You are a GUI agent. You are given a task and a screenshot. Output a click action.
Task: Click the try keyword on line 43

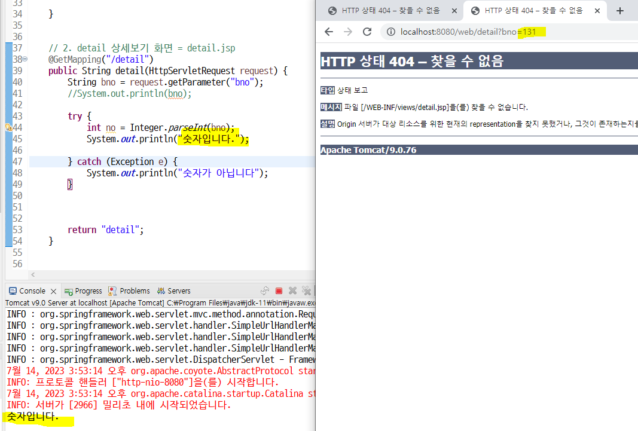pos(75,117)
